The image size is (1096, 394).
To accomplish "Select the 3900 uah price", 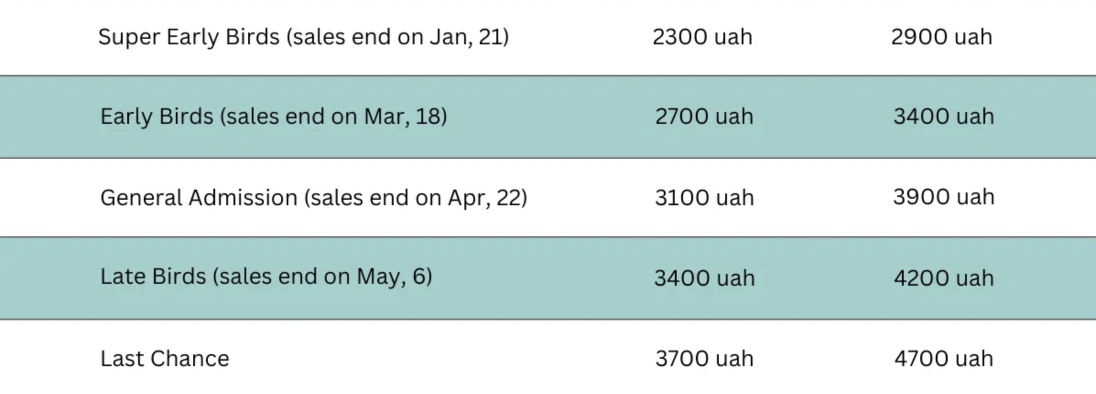I will pyautogui.click(x=944, y=197).
